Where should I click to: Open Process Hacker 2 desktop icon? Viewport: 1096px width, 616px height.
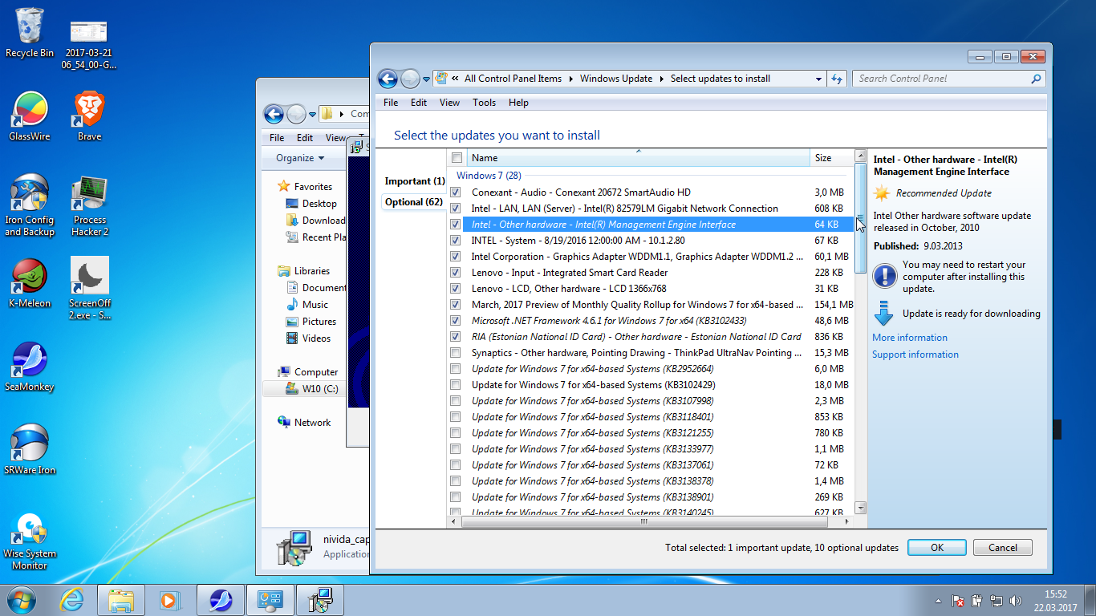coord(89,195)
